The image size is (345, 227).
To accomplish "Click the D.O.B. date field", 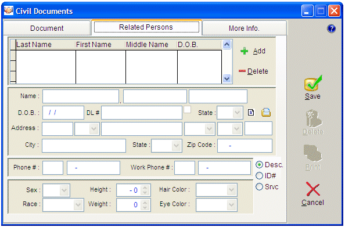I will 63,113.
